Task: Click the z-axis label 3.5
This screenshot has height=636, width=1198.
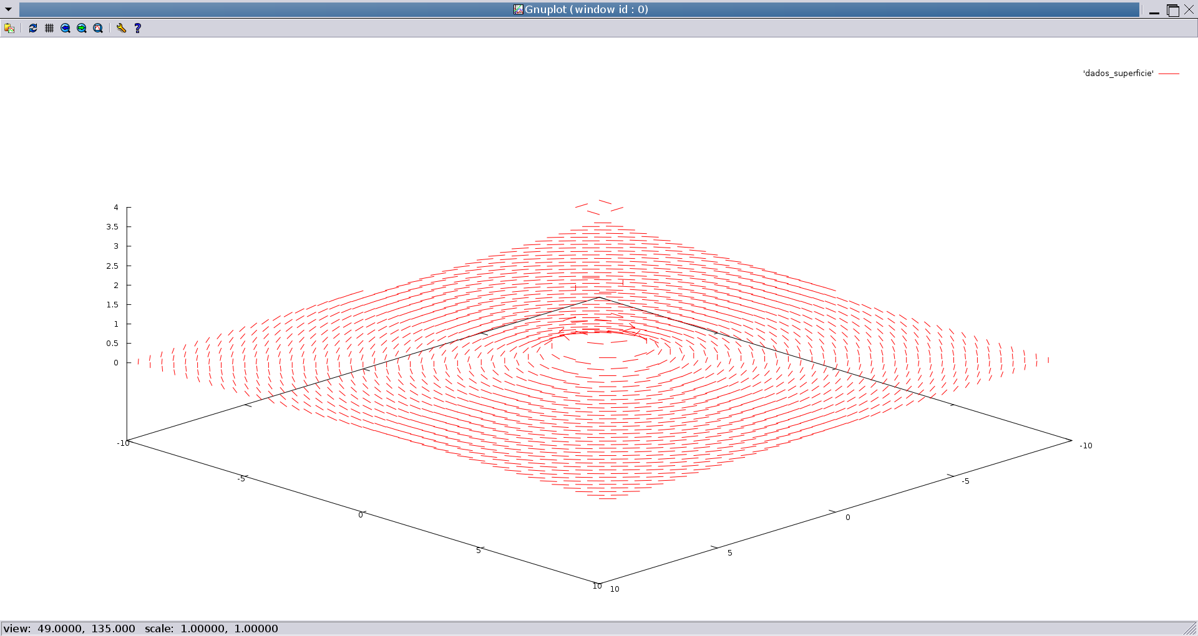Action: tap(112, 227)
